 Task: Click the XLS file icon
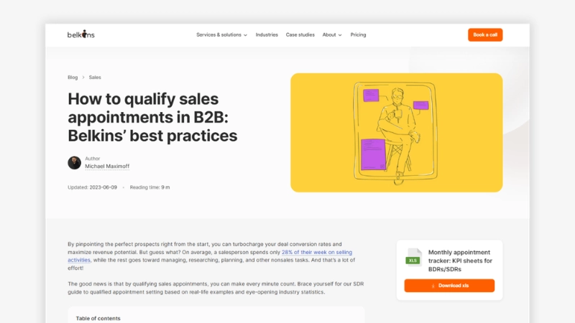(x=413, y=257)
